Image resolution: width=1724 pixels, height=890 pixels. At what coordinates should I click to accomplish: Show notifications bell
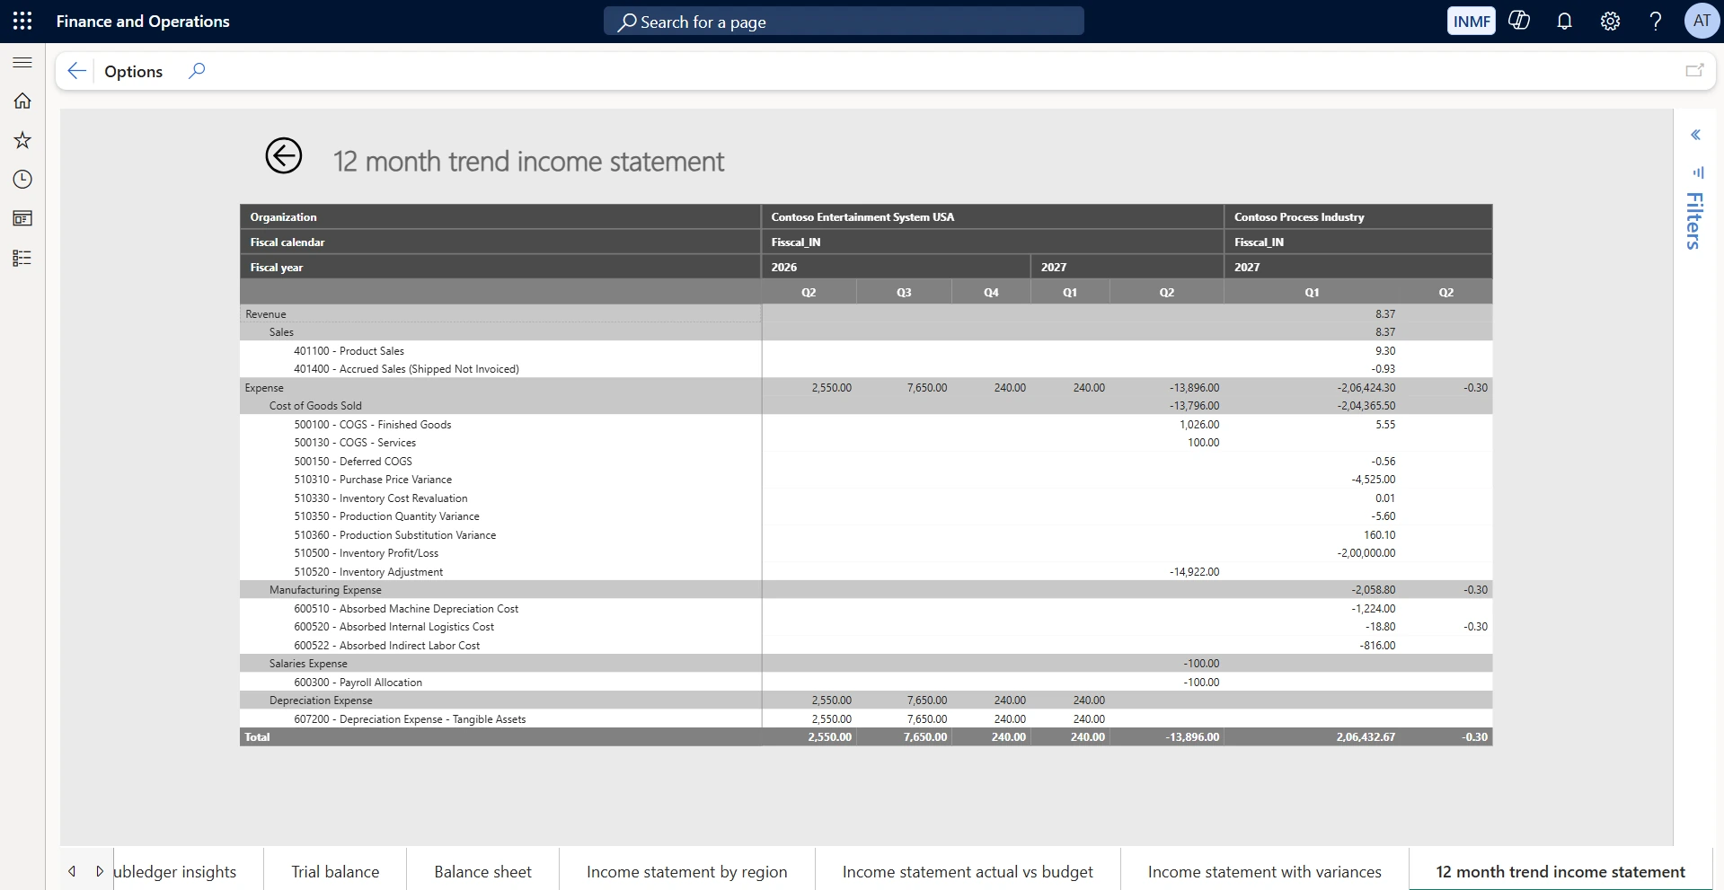pos(1564,22)
